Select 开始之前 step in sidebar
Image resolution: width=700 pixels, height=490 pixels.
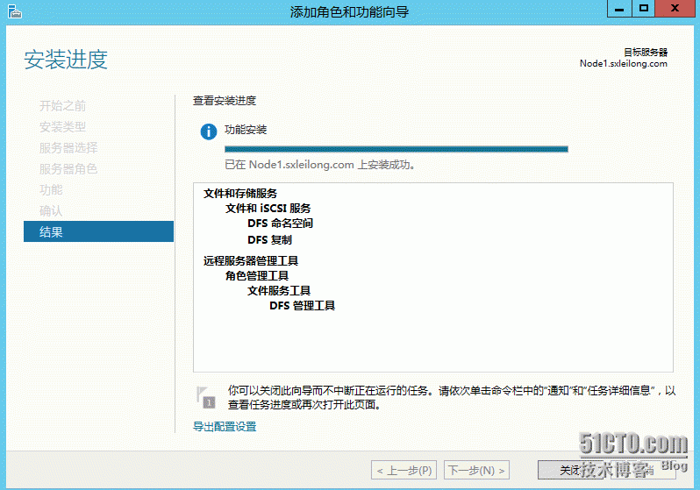coord(62,106)
